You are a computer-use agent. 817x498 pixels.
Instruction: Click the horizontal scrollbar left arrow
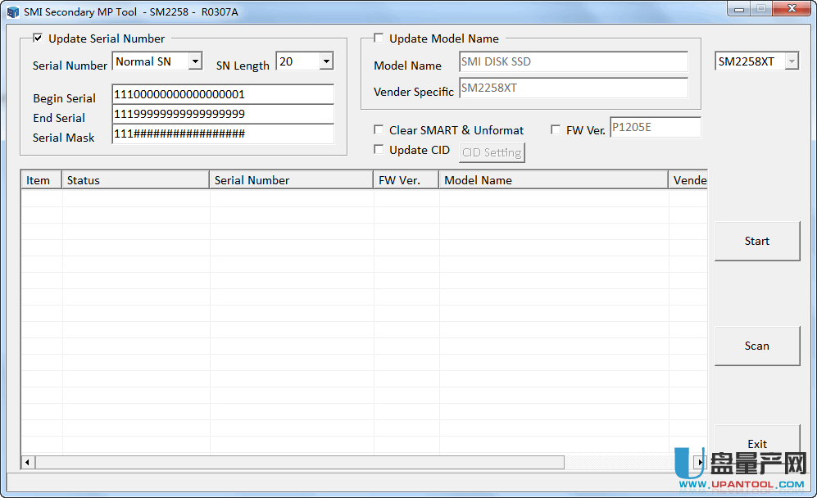[28, 463]
